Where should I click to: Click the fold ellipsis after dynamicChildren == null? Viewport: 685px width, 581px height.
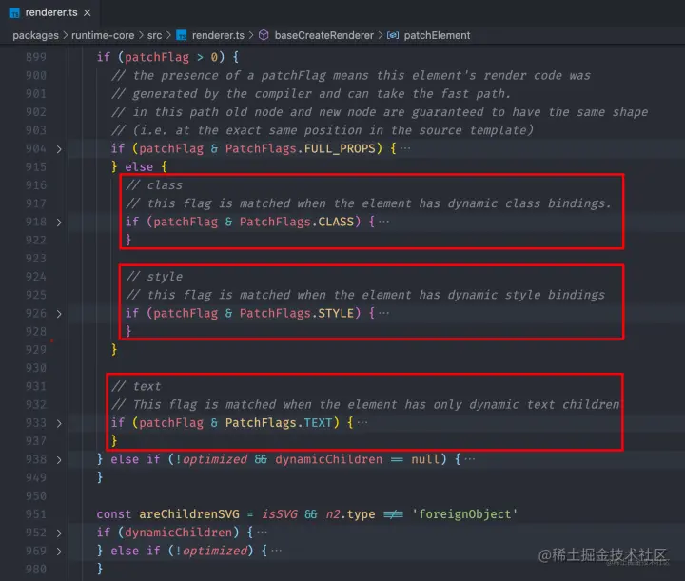coord(470,459)
